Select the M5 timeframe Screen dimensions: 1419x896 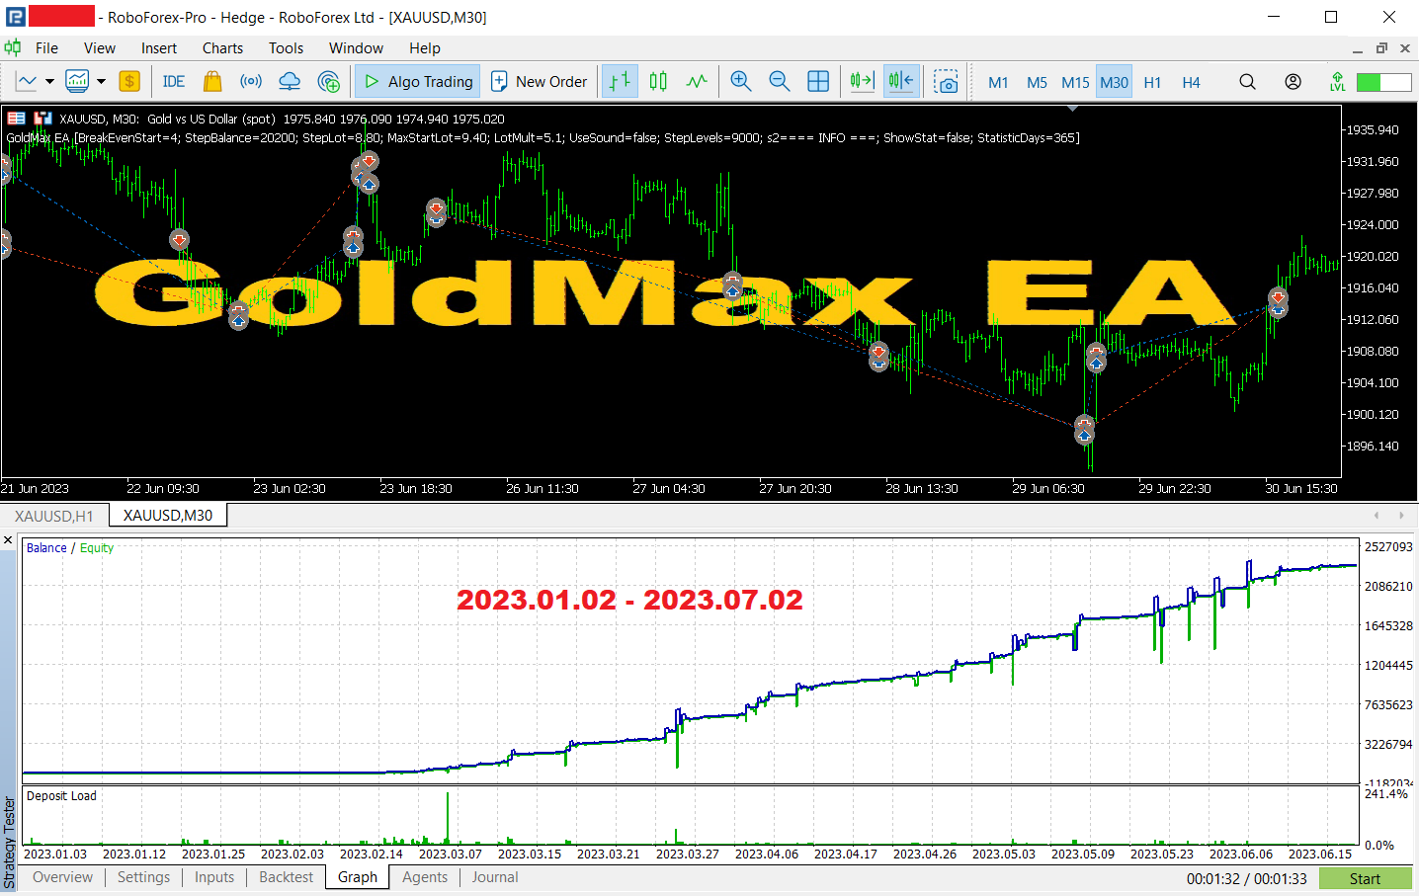coord(1037,83)
